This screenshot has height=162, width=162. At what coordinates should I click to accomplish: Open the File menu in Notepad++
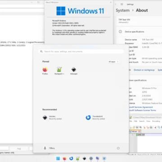[x=130, y=121]
